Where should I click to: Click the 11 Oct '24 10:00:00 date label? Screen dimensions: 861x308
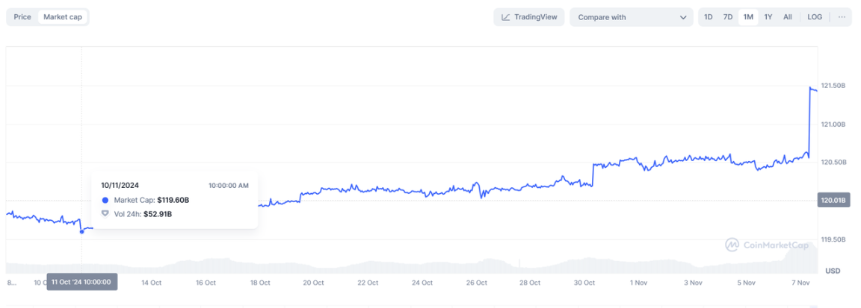(81, 282)
